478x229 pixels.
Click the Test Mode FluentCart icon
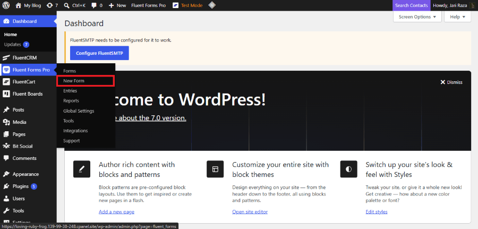[x=176, y=5]
